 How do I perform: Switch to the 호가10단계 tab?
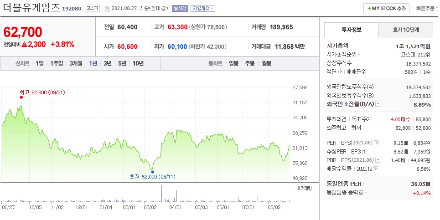406,30
